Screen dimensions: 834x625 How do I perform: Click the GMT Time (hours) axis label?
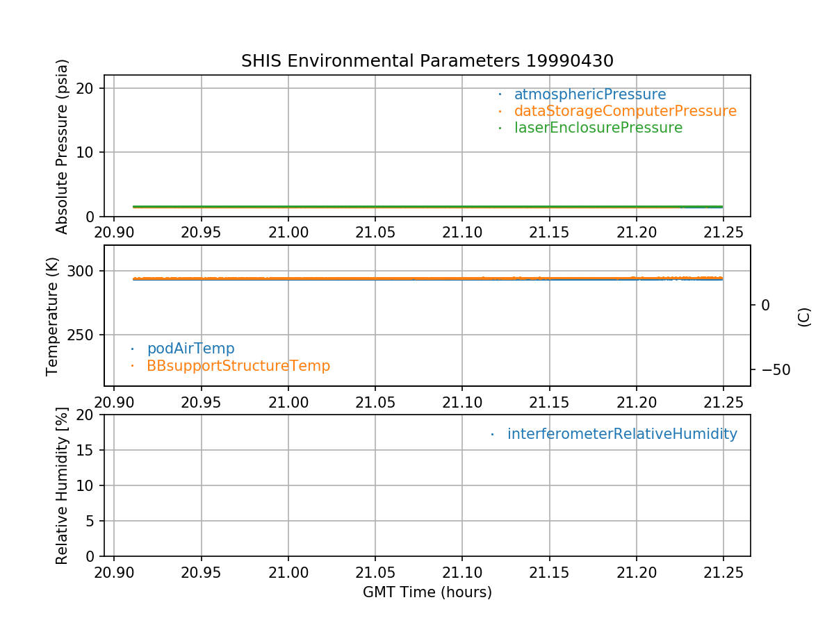pos(427,592)
